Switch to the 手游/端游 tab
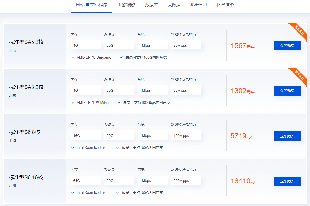 point(126,5)
